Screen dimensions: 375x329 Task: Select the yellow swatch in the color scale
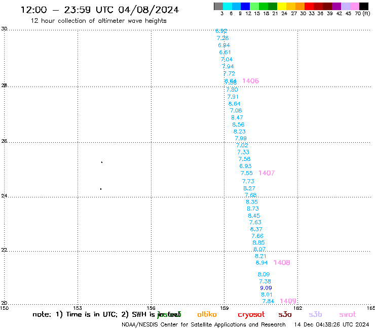(282, 6)
